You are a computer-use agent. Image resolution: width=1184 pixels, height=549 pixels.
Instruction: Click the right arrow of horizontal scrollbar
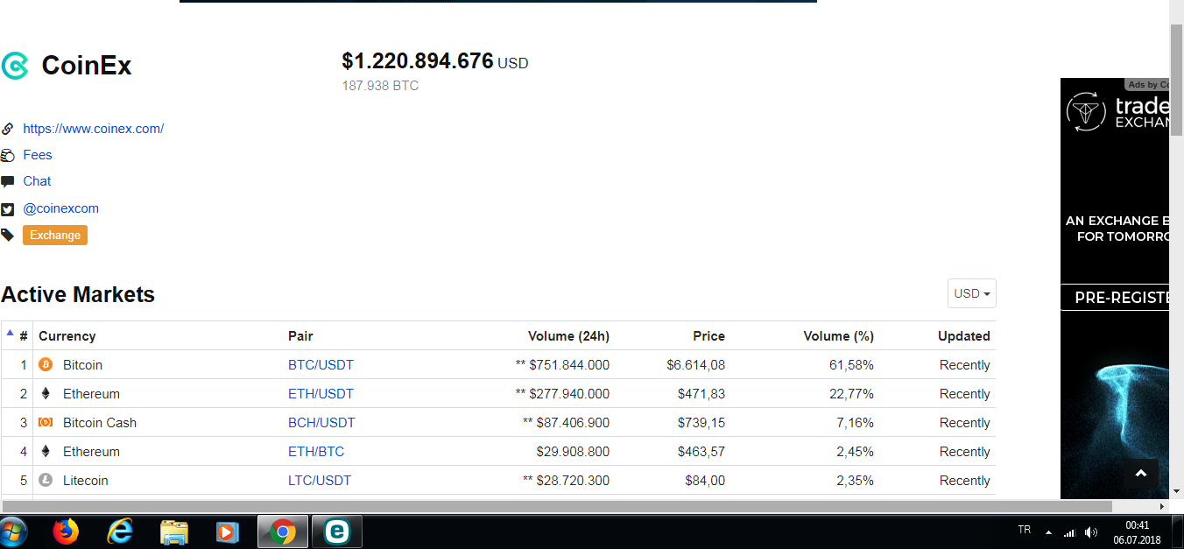click(1162, 506)
